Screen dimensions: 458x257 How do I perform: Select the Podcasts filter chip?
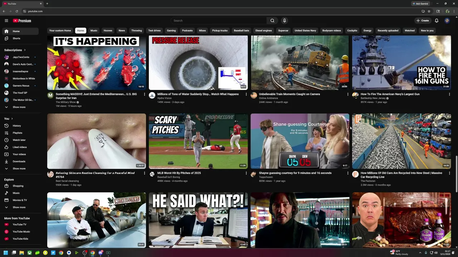click(x=187, y=31)
